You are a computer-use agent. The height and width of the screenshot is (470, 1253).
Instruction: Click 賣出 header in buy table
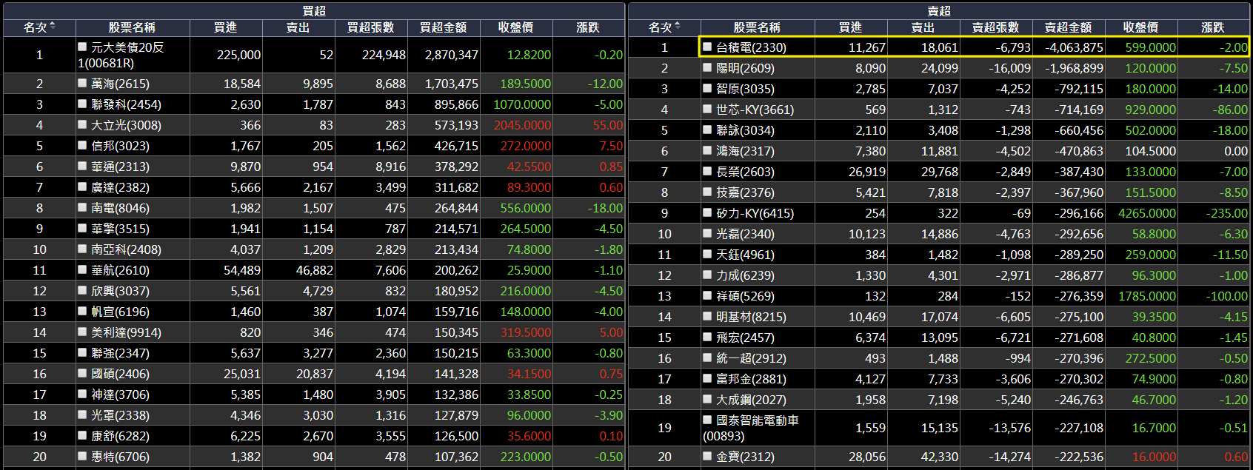click(298, 27)
